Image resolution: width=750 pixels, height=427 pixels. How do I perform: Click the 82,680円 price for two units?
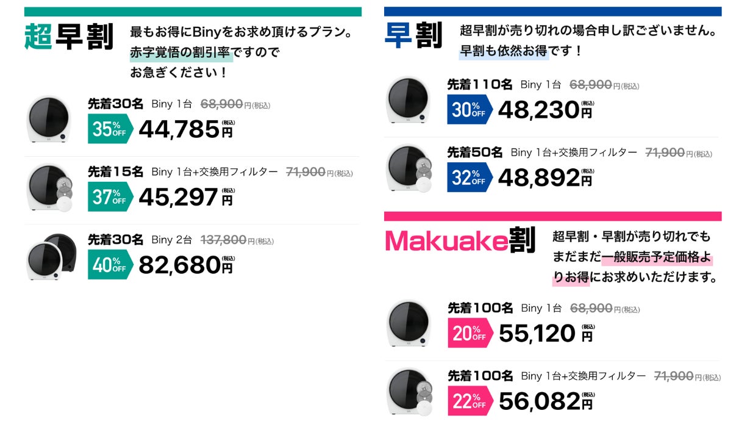pyautogui.click(x=187, y=265)
